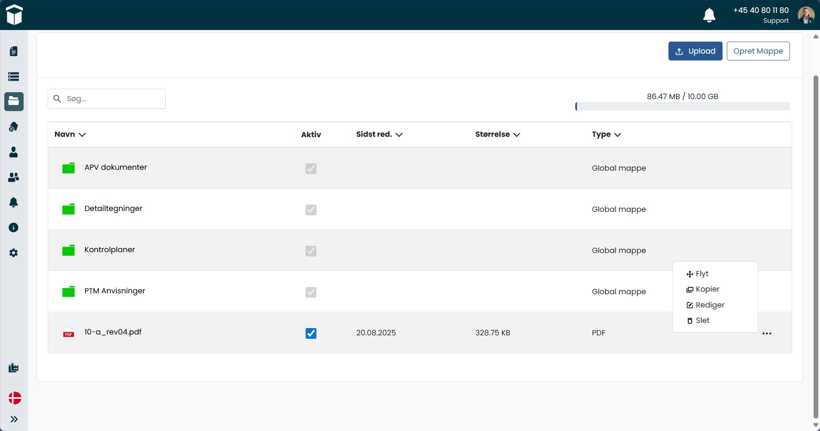Open three-dot menu for 10-a_rev04.pdf
820x431 pixels.
pos(767,333)
